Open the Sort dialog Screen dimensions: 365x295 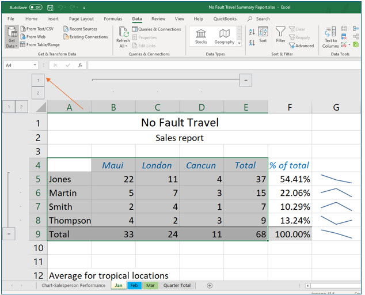(x=263, y=35)
